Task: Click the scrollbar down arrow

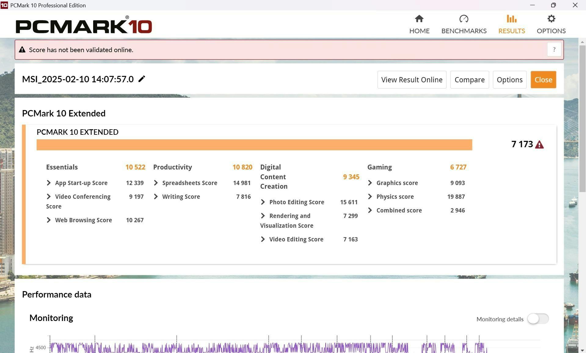Action: pyautogui.click(x=582, y=350)
